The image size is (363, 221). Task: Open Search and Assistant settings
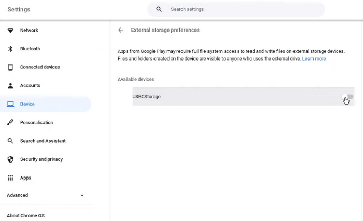[x=43, y=141]
